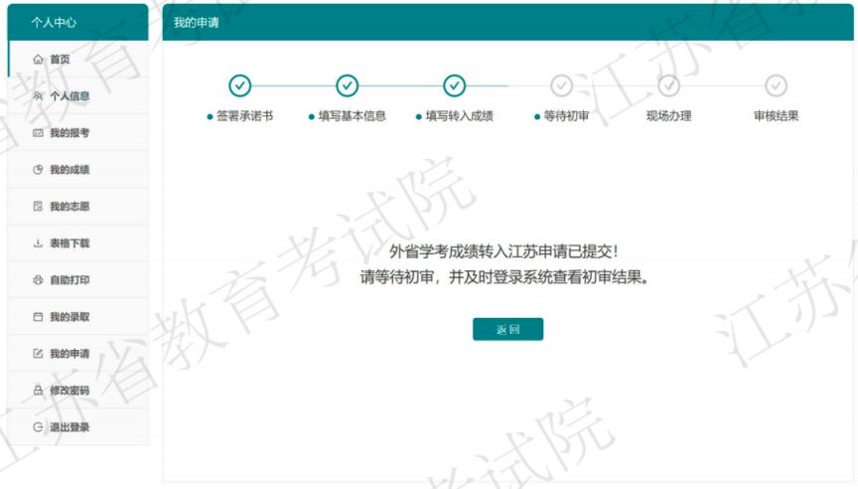Click the card icon beside 我的报考

click(38, 132)
